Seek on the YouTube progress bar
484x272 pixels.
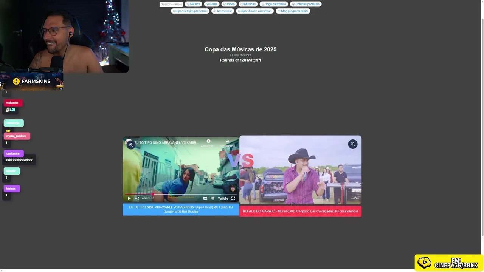pyautogui.click(x=181, y=194)
